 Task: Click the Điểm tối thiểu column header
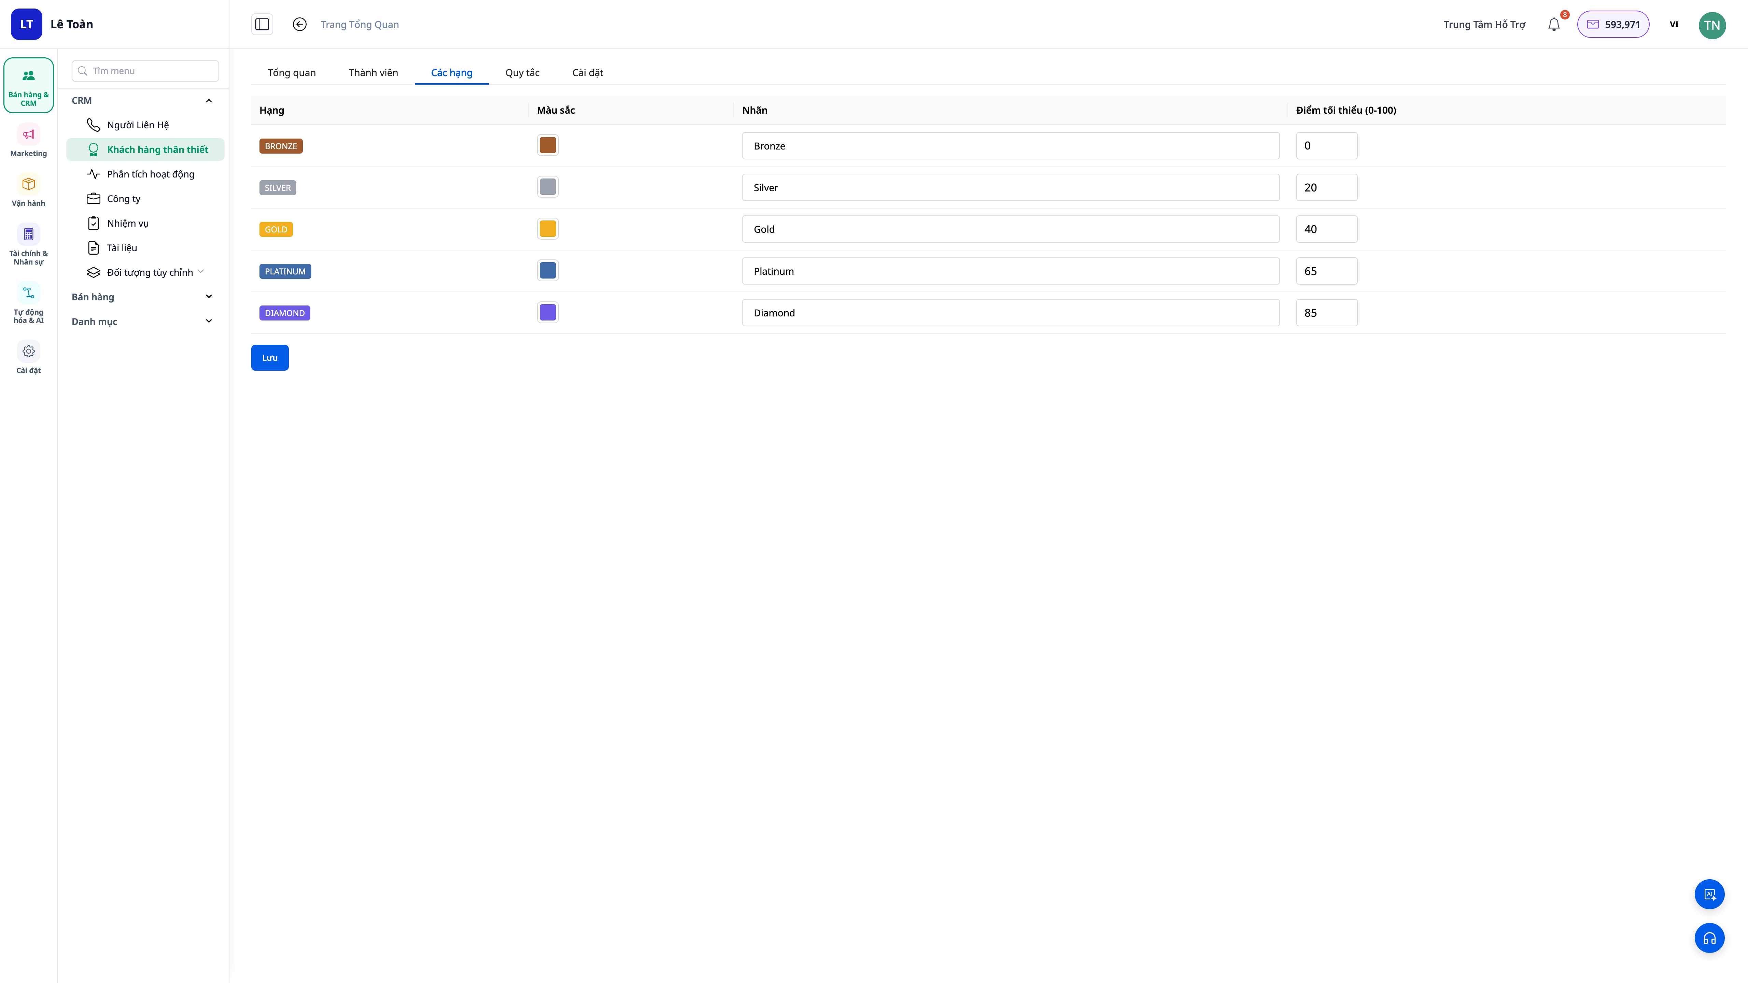[1345, 110]
